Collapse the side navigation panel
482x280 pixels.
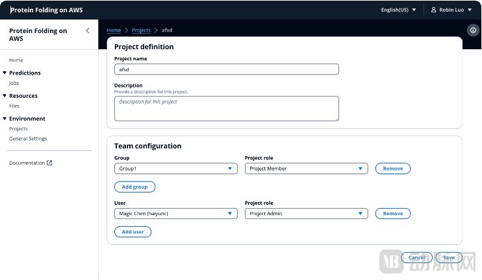click(x=88, y=30)
